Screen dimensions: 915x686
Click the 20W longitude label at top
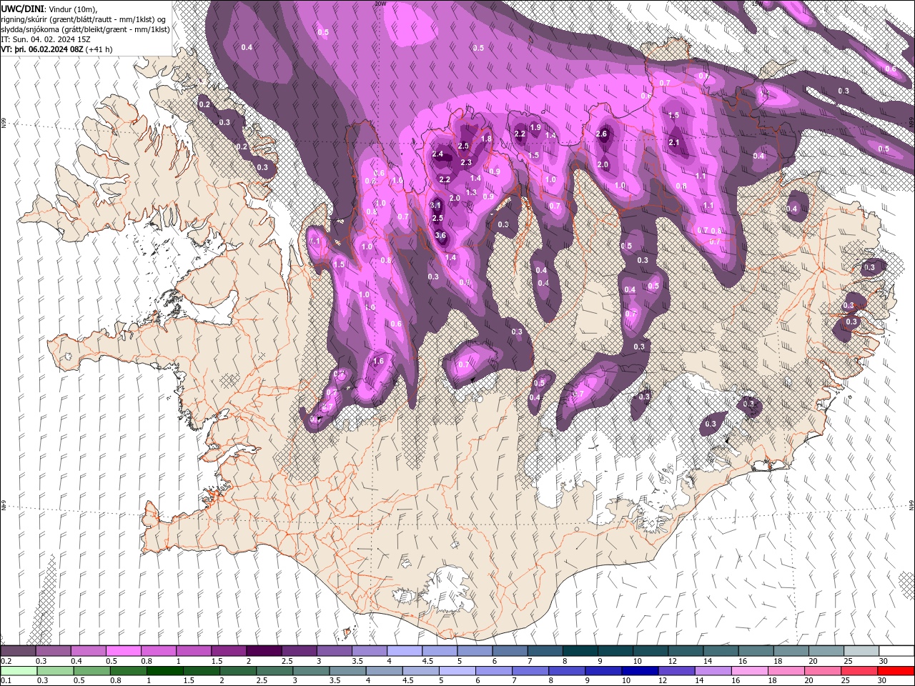coord(380,4)
